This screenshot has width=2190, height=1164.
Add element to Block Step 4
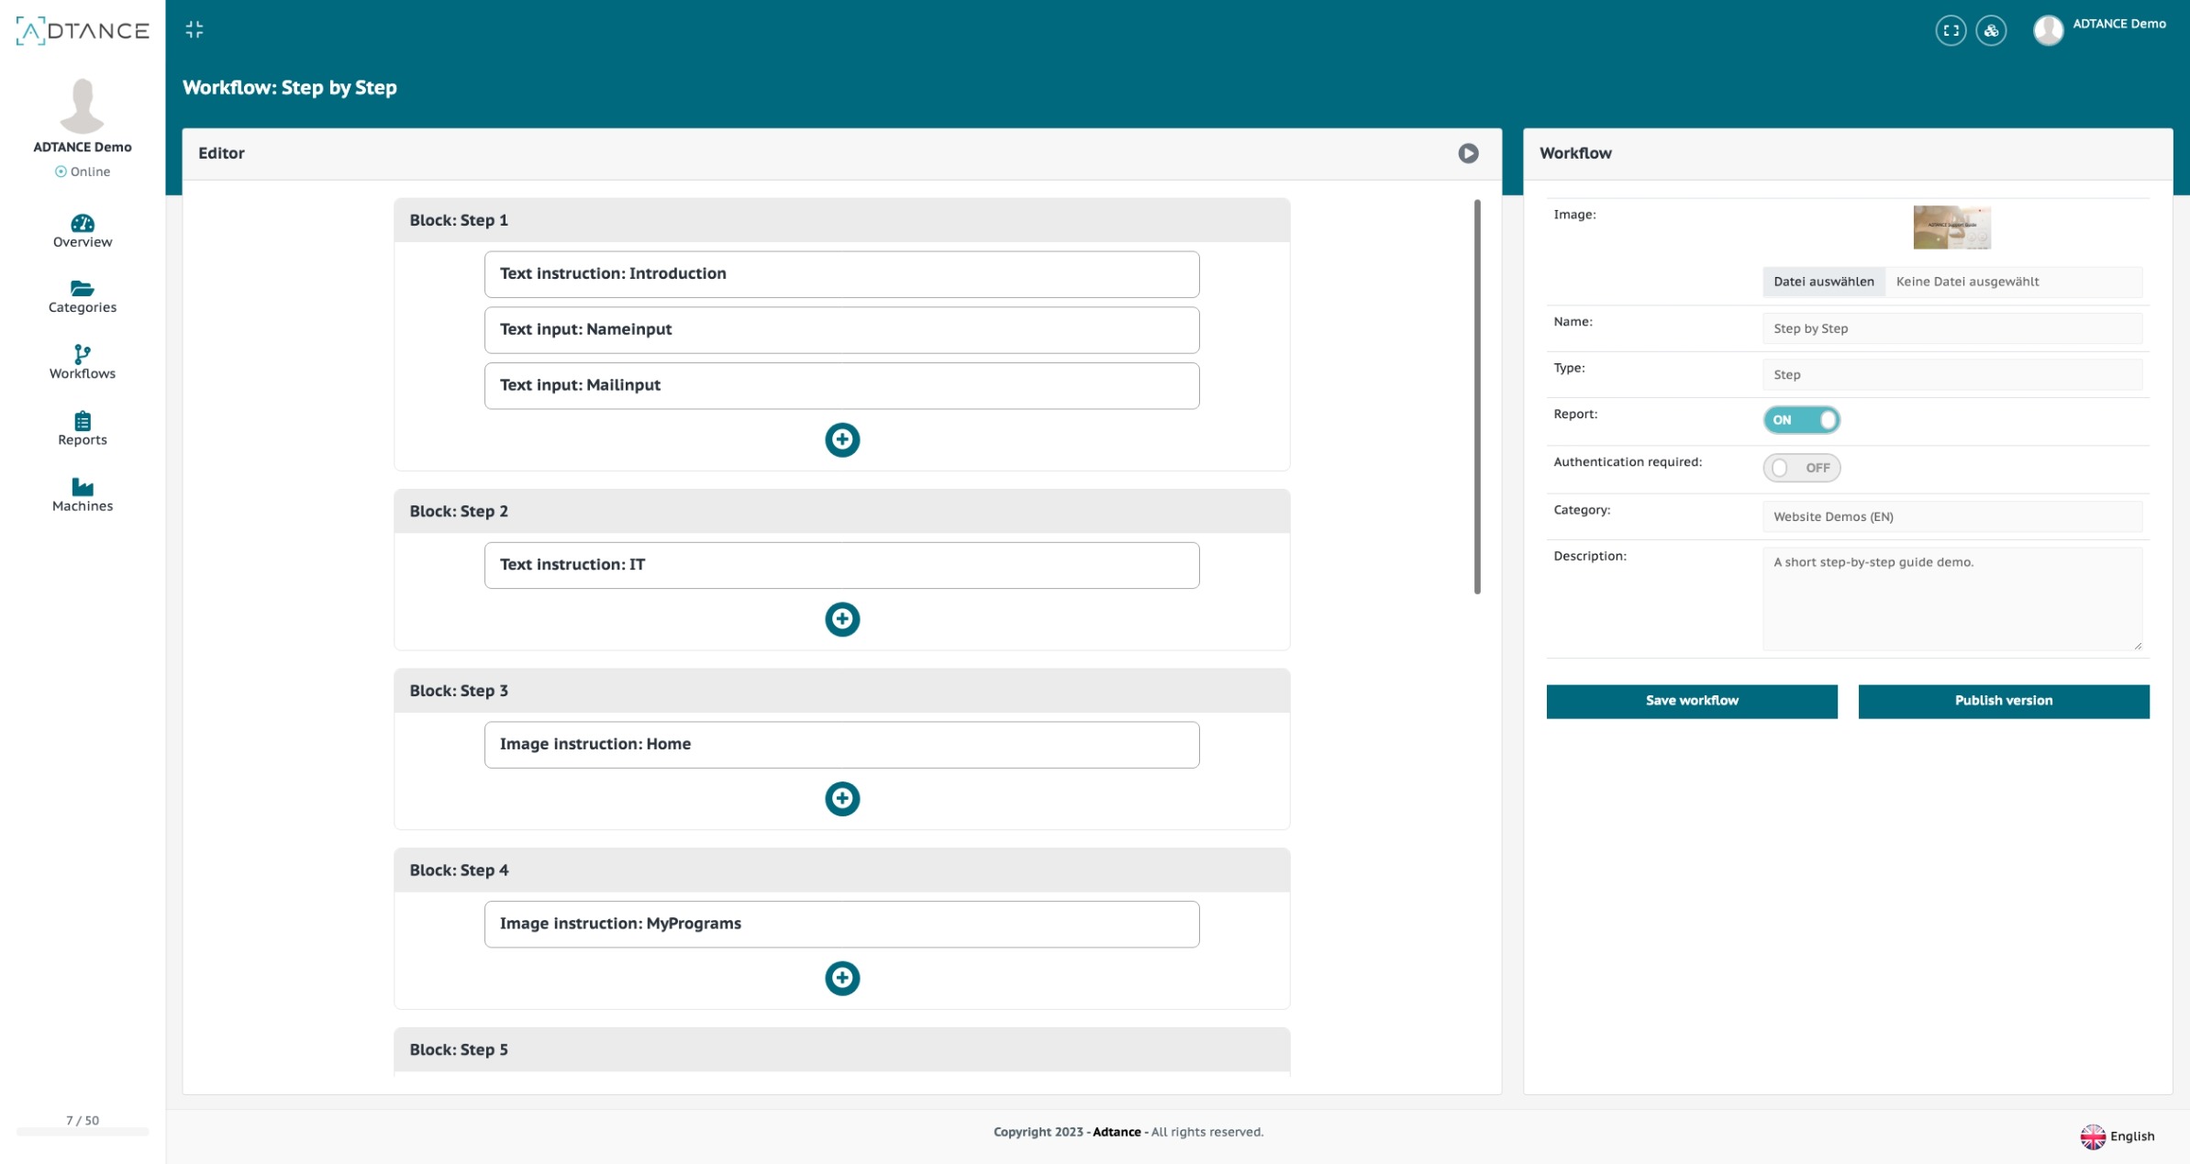point(842,978)
